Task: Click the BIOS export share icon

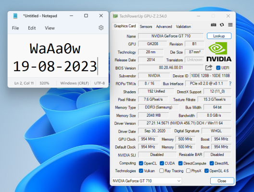Action: pos(209,68)
